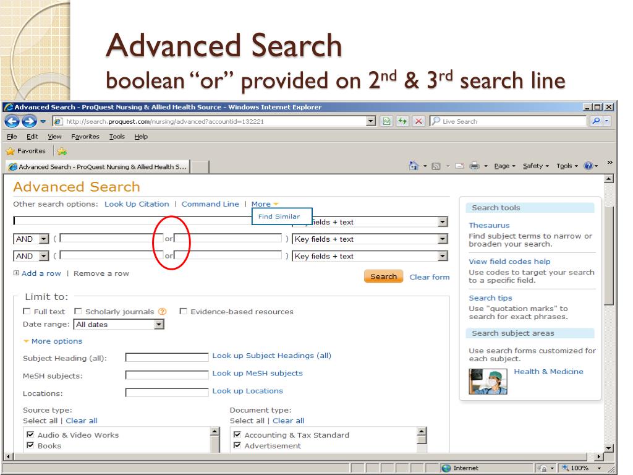Open the Tools menu in menu bar
The height and width of the screenshot is (475, 633).
pos(117,137)
